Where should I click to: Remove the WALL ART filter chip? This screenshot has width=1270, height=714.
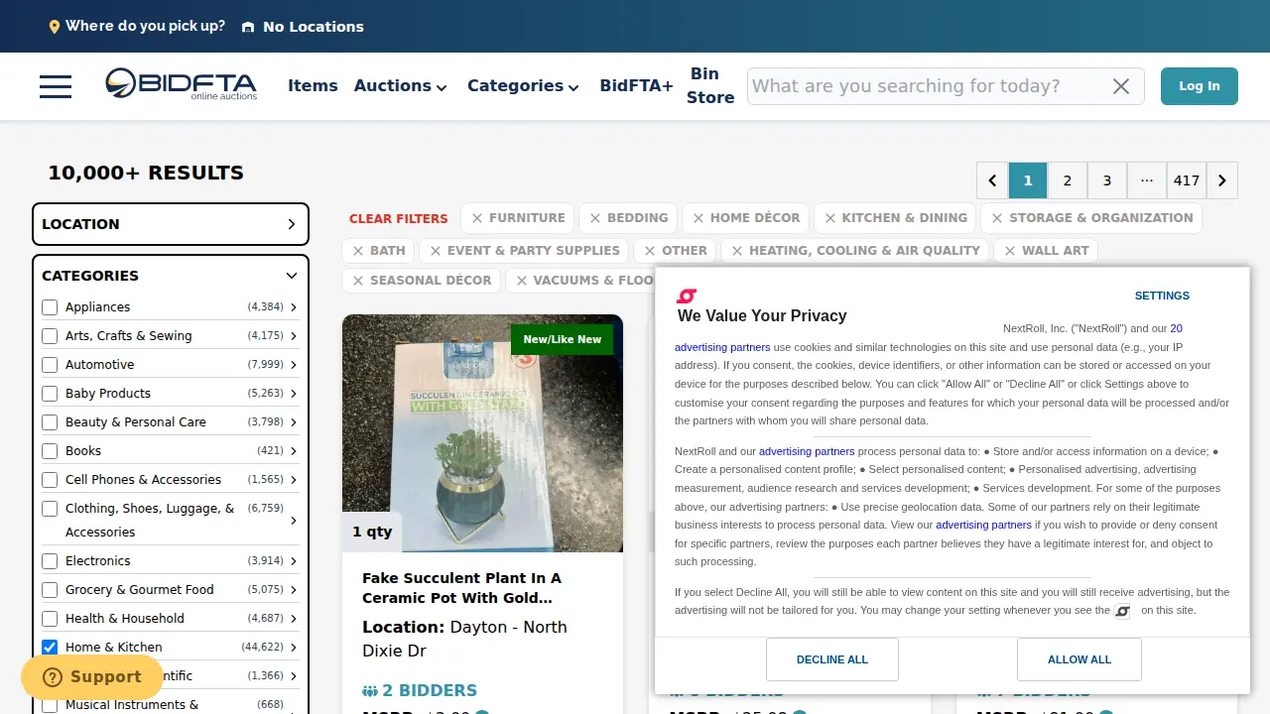click(1010, 251)
